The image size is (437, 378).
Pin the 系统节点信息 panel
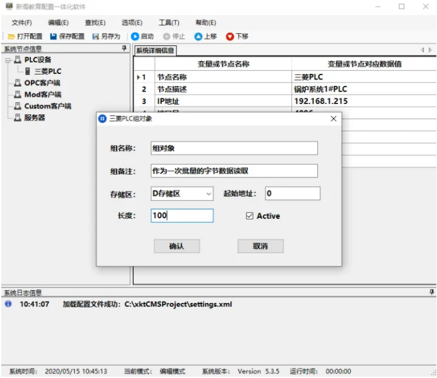click(x=124, y=48)
